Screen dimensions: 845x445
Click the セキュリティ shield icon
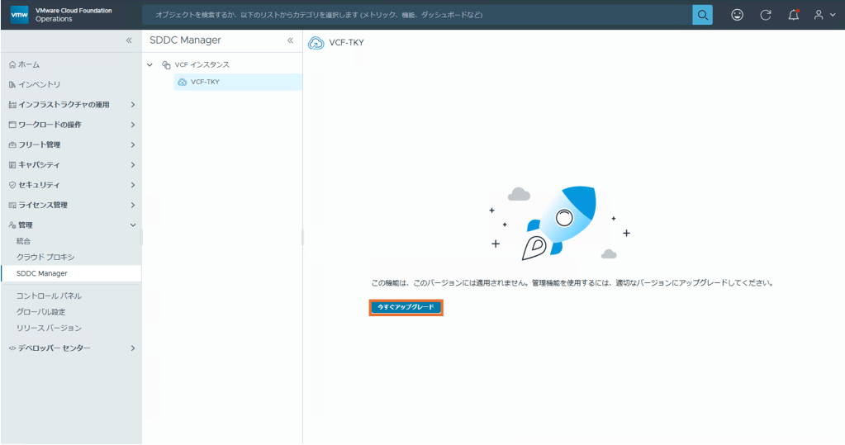12,185
